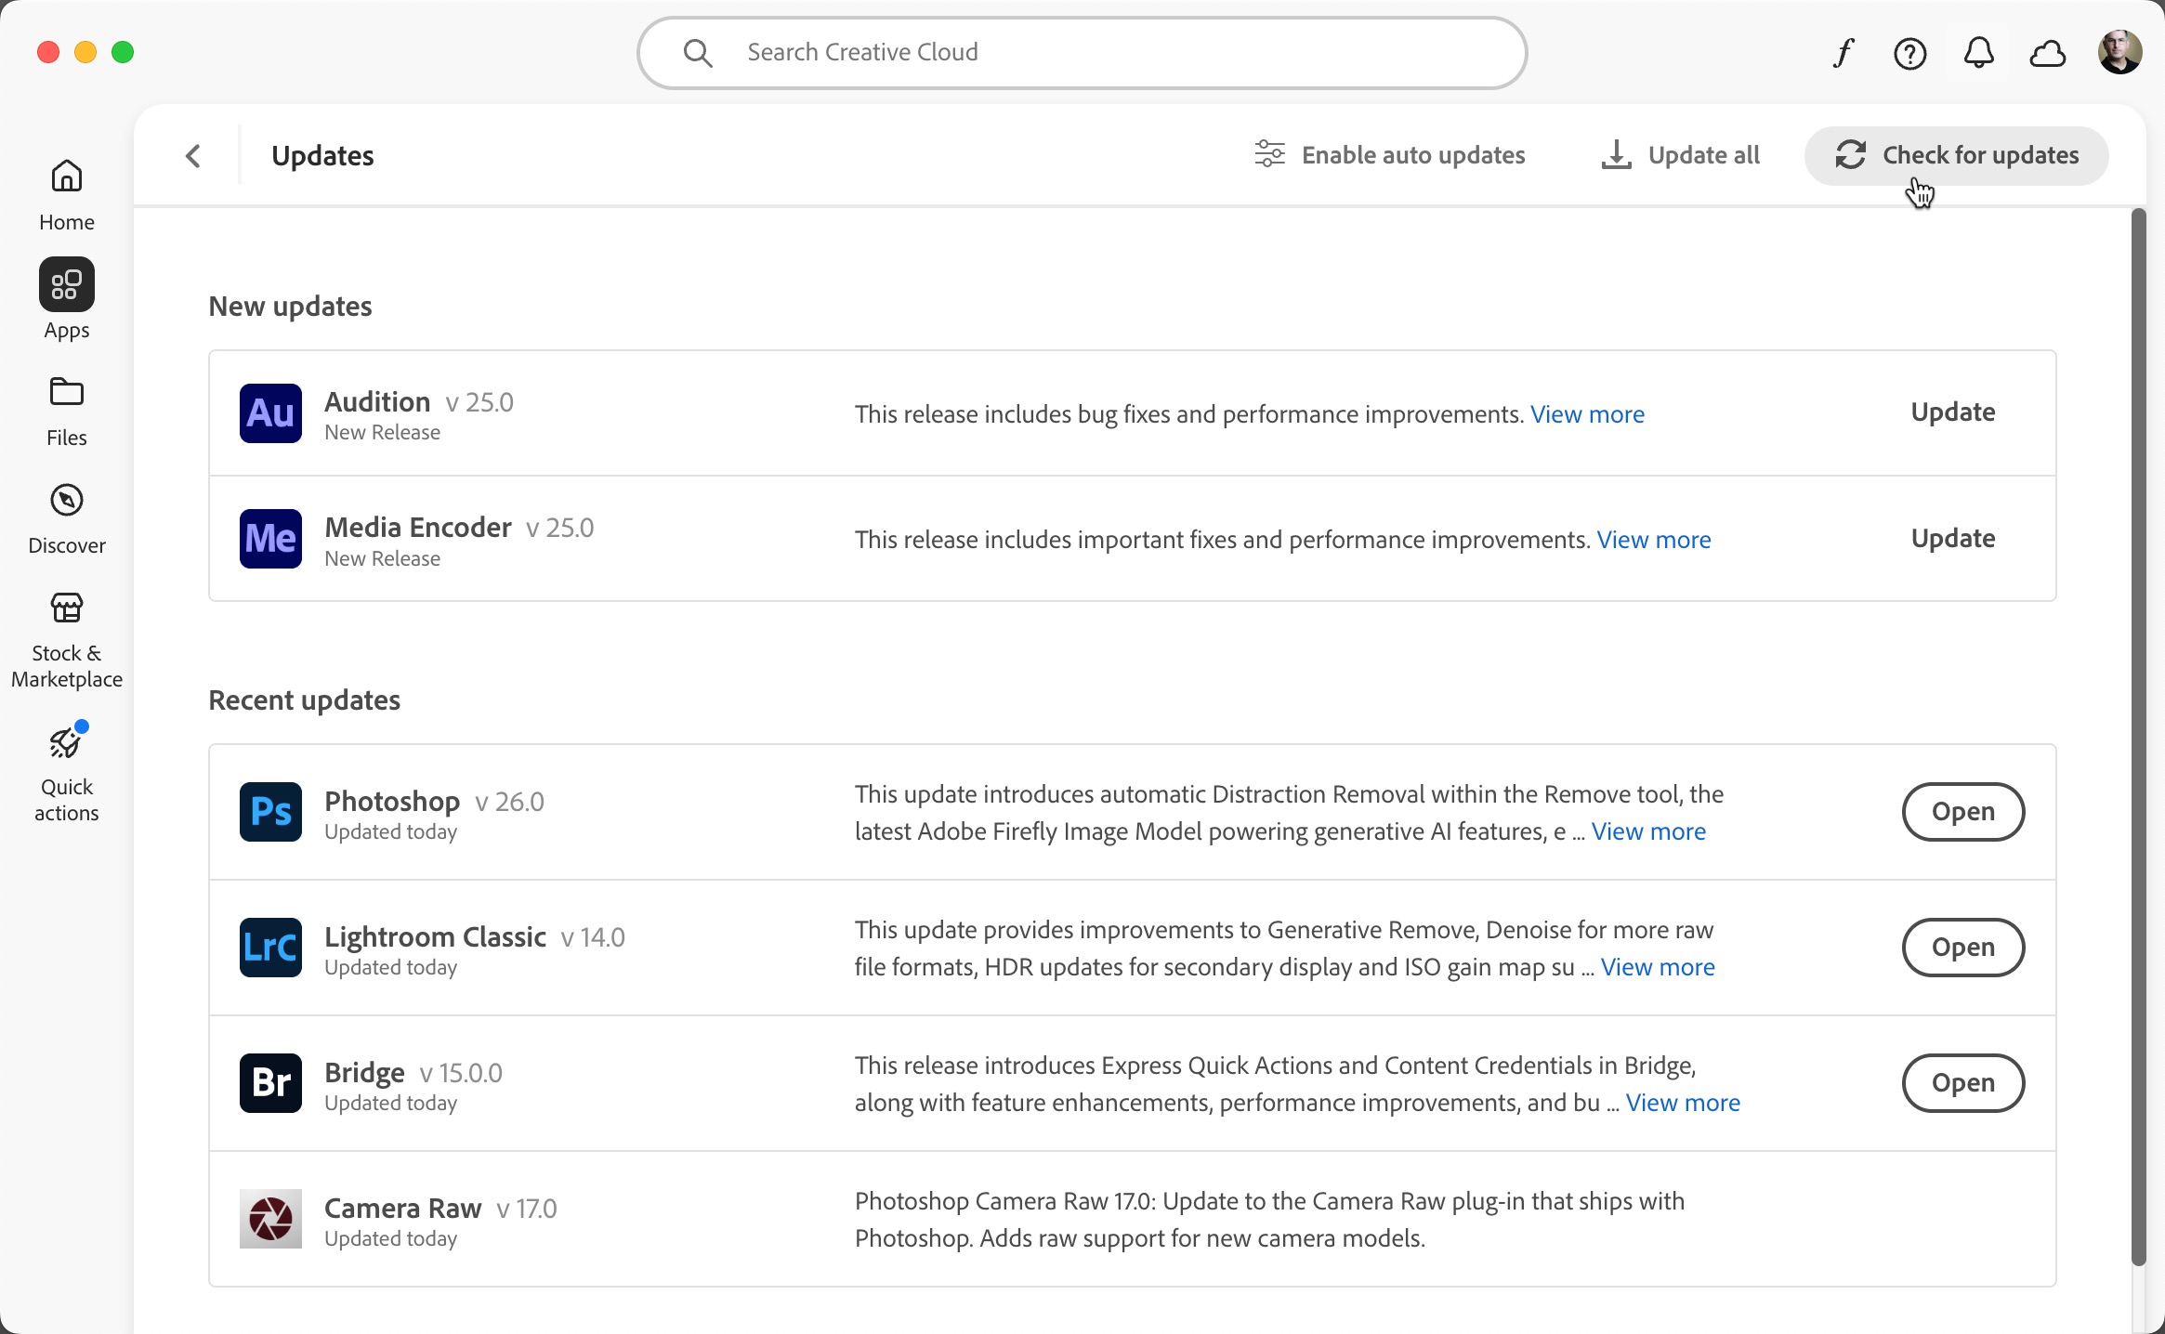Open the Home section
The image size is (2165, 1334).
pyautogui.click(x=65, y=191)
